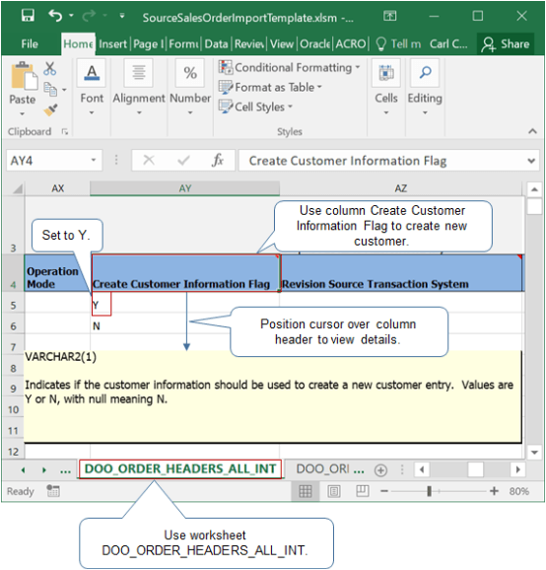Viewport: 546px width, 570px height.
Task: Open the Alignment group button
Action: point(138,87)
